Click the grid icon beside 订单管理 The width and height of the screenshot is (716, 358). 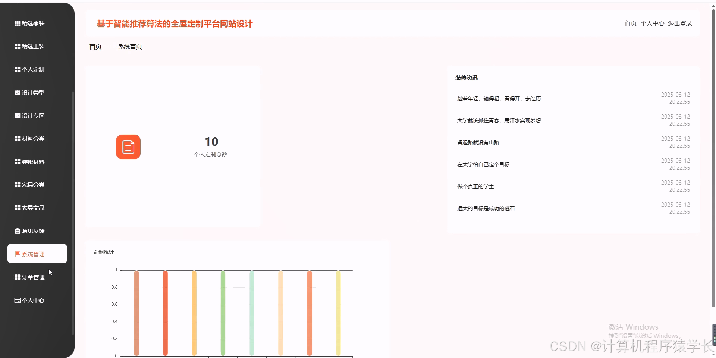18,277
